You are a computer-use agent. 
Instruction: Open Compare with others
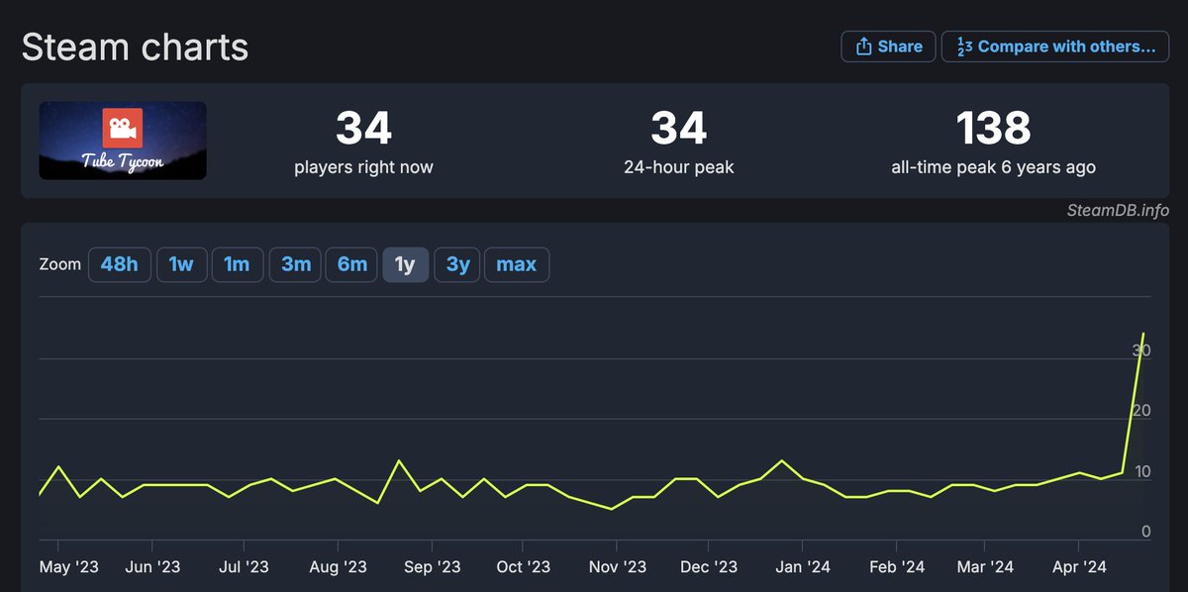click(x=1055, y=46)
